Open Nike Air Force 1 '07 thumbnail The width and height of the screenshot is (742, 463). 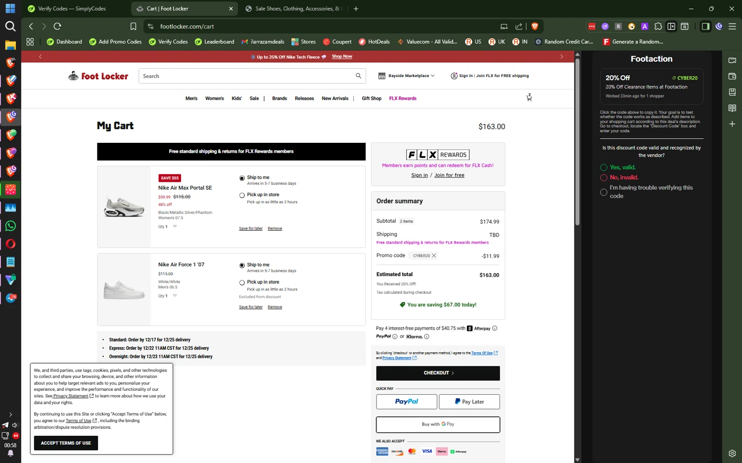point(124,290)
